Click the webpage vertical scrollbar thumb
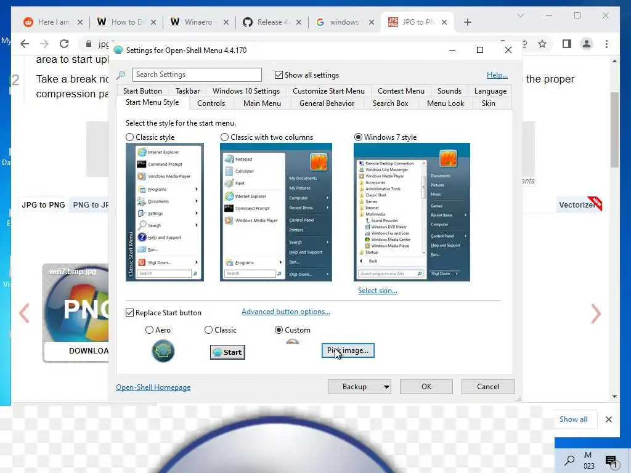The width and height of the screenshot is (631, 473). click(614, 130)
